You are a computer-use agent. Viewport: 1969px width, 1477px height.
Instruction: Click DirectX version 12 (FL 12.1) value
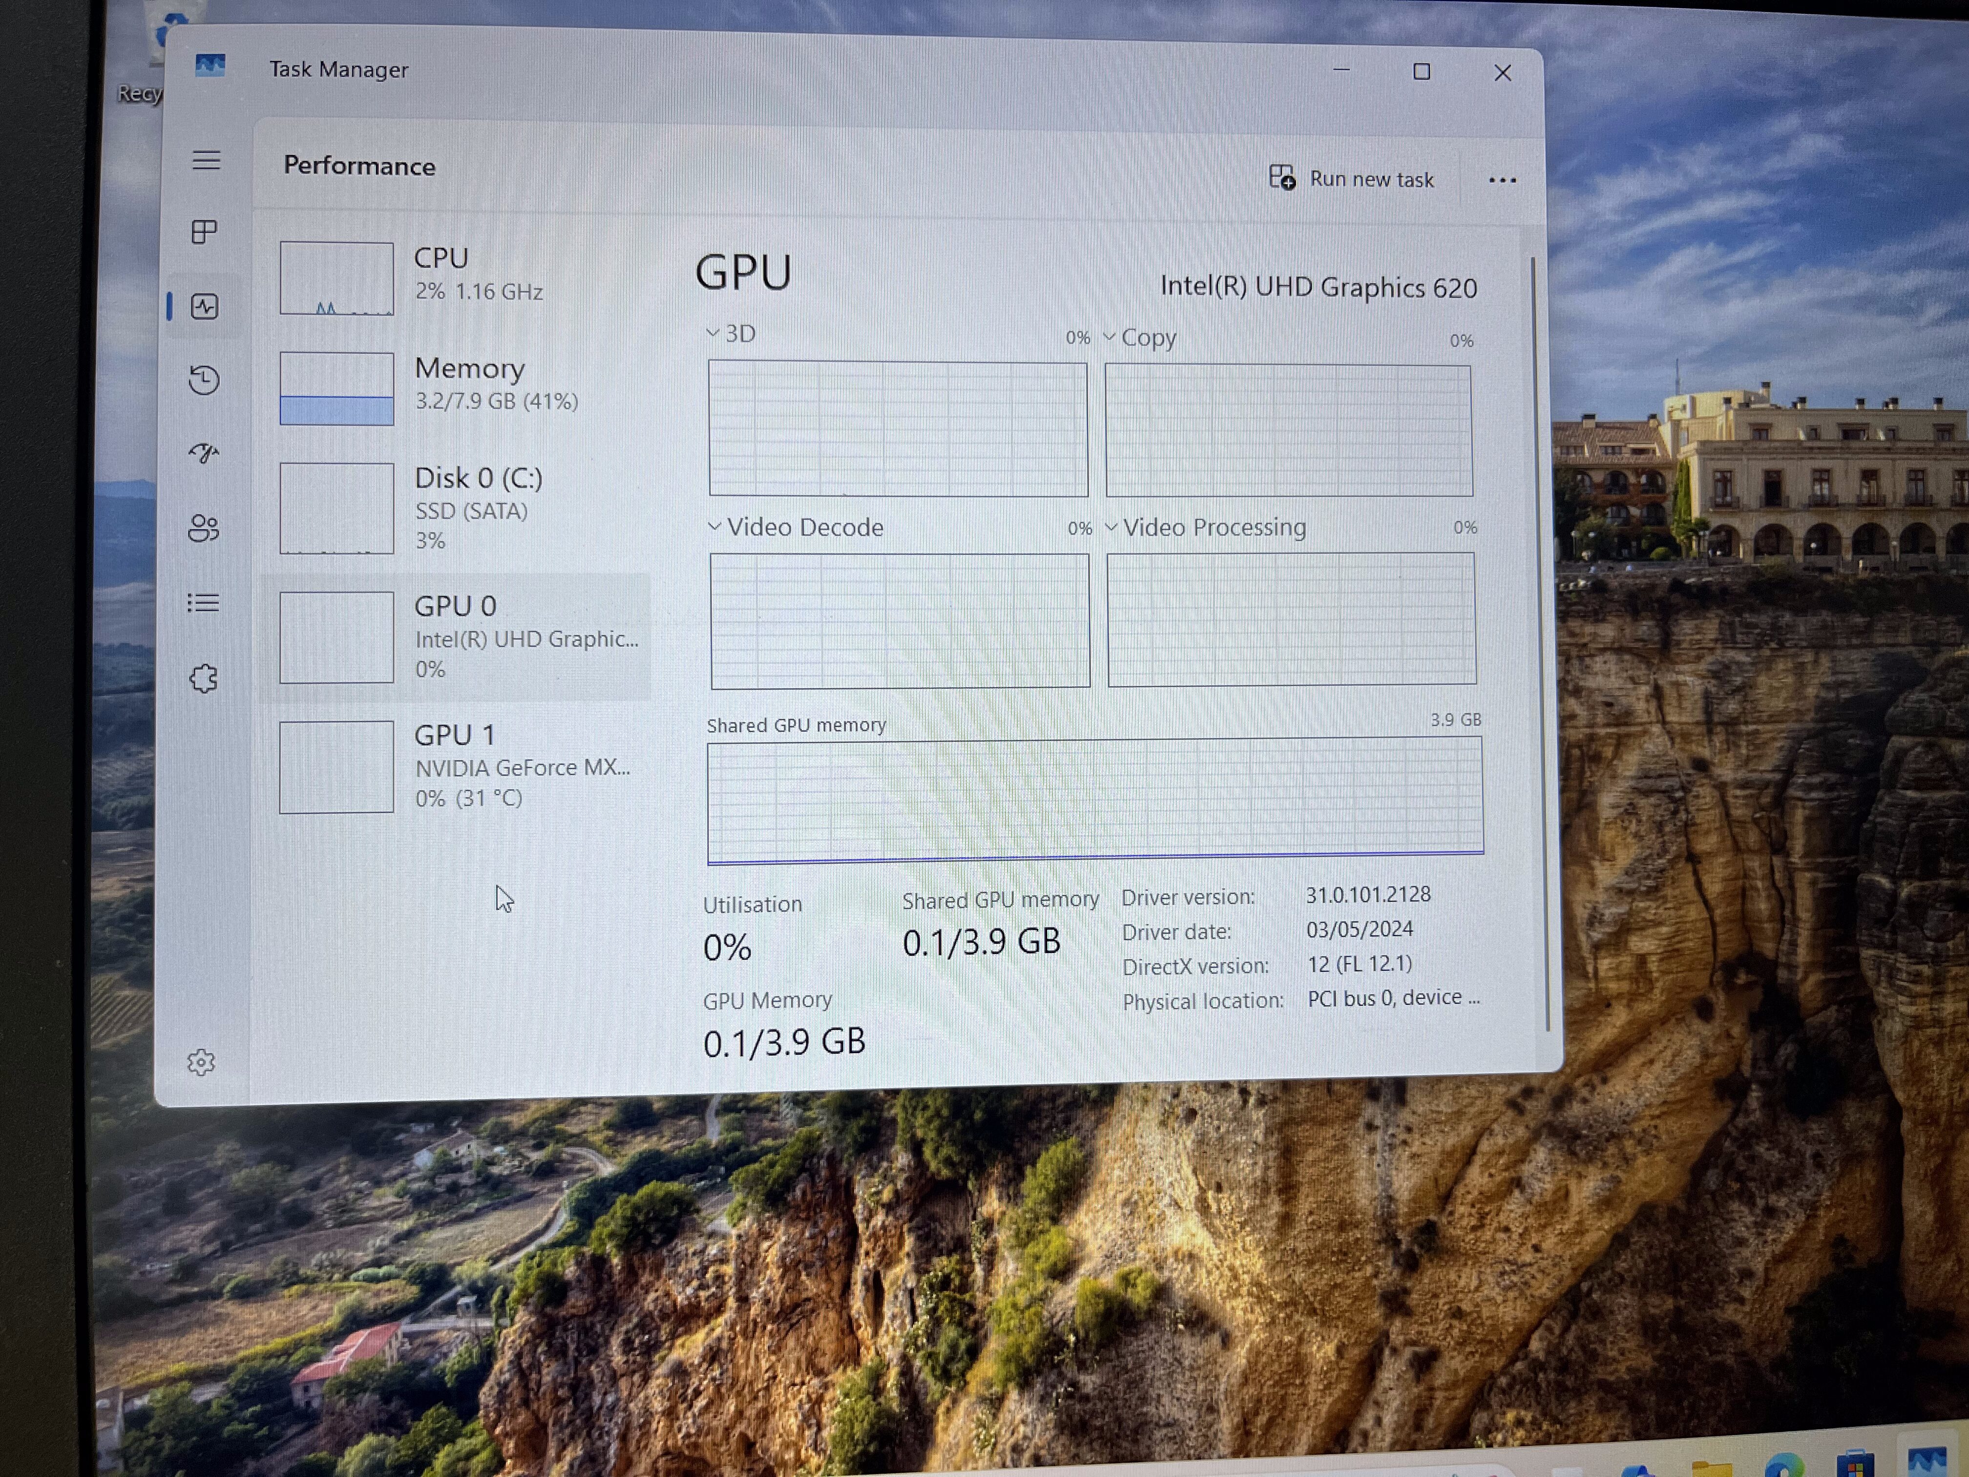tap(1359, 964)
